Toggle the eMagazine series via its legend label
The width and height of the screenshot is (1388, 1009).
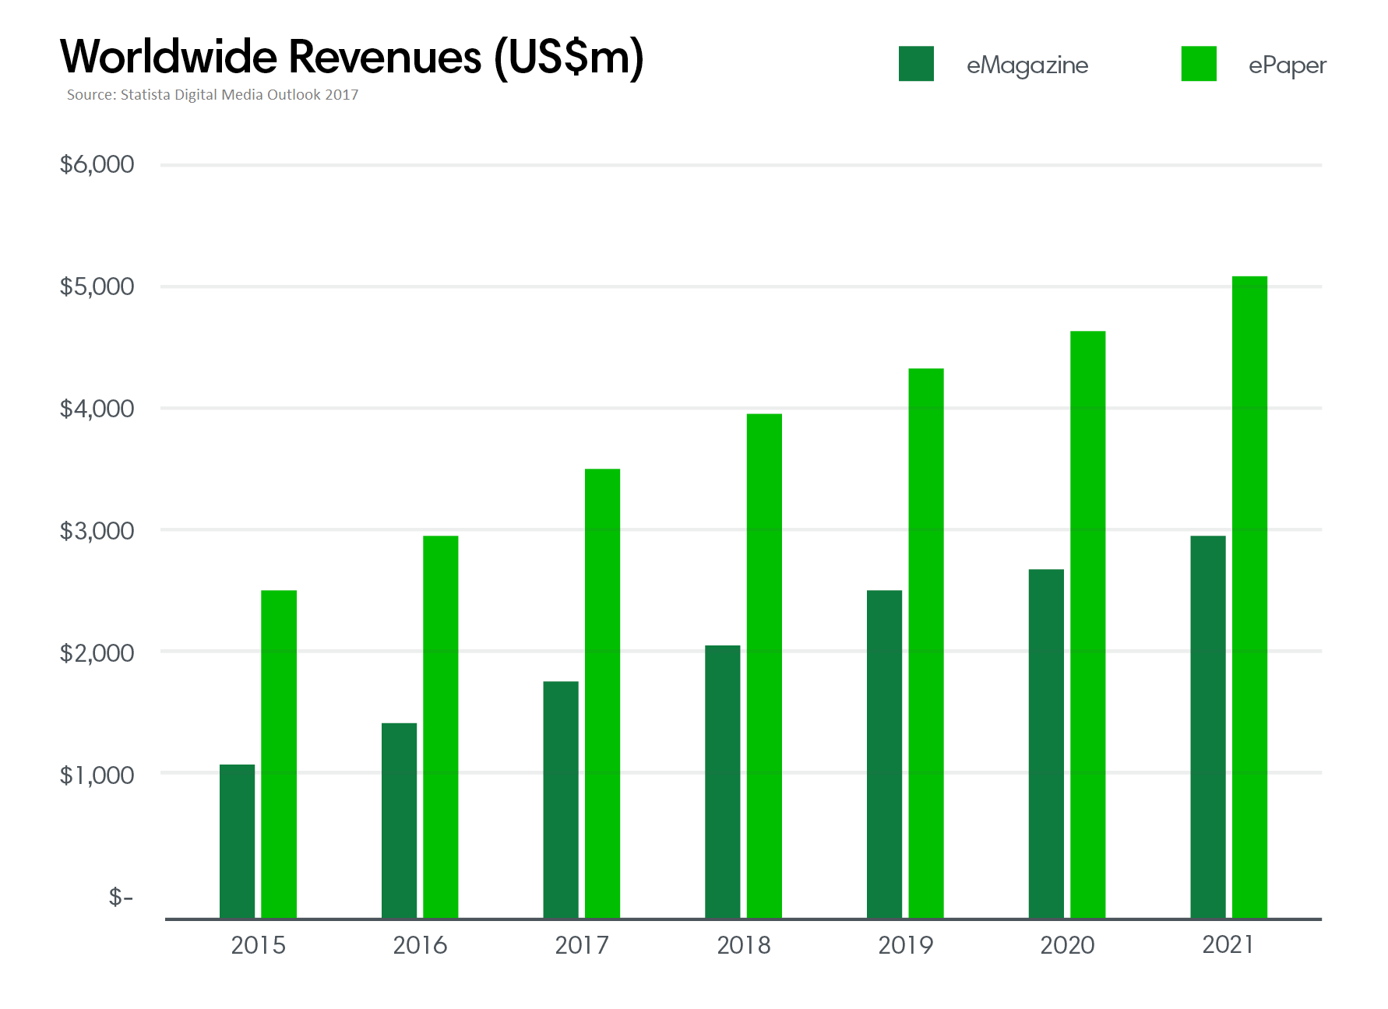(x=1027, y=65)
